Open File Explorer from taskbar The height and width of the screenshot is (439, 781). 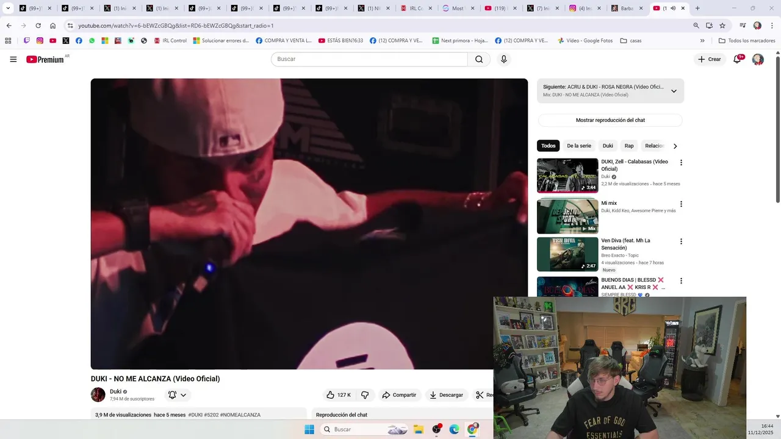click(x=419, y=429)
